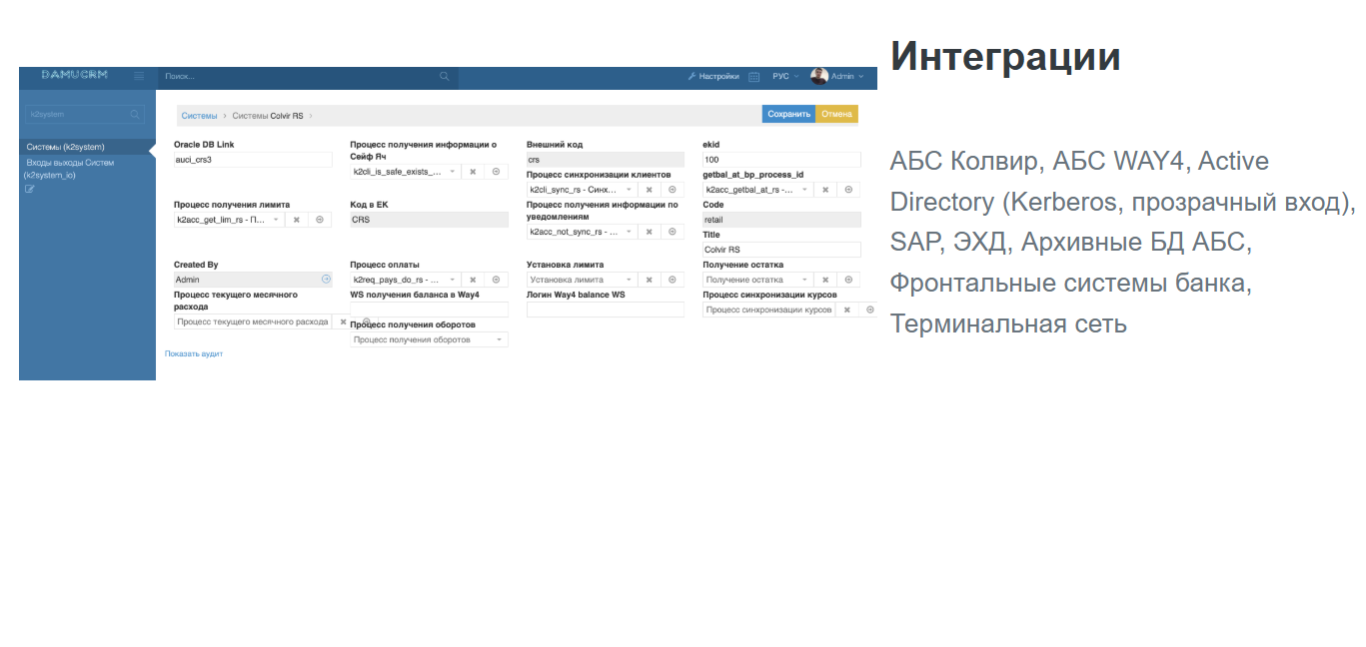This screenshot has width=1366, height=647.
Task: Clear the 'Процесс синхронизации клиентов' selection
Action: point(650,190)
